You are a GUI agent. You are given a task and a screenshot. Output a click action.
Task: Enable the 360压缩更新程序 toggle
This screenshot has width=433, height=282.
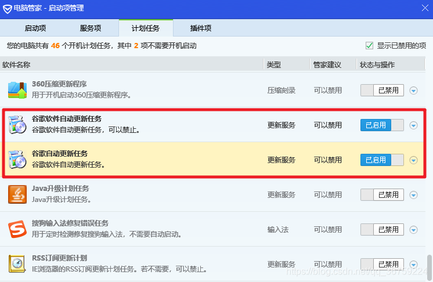(x=382, y=91)
